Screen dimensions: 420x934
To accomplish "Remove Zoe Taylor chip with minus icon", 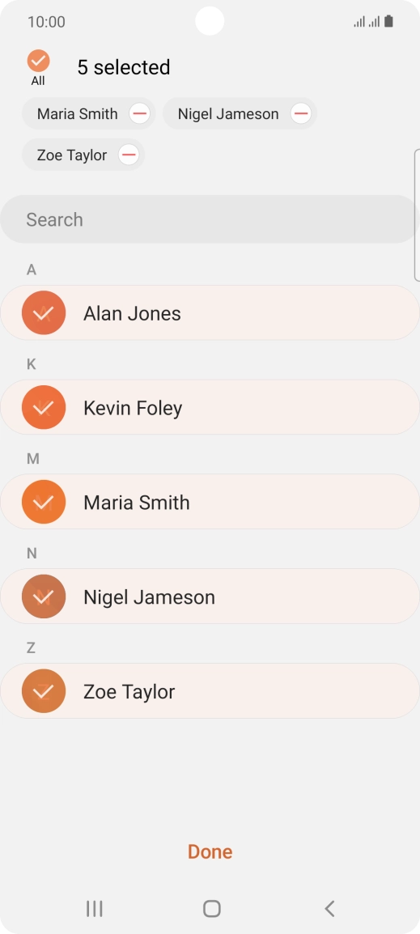I will click(x=128, y=155).
